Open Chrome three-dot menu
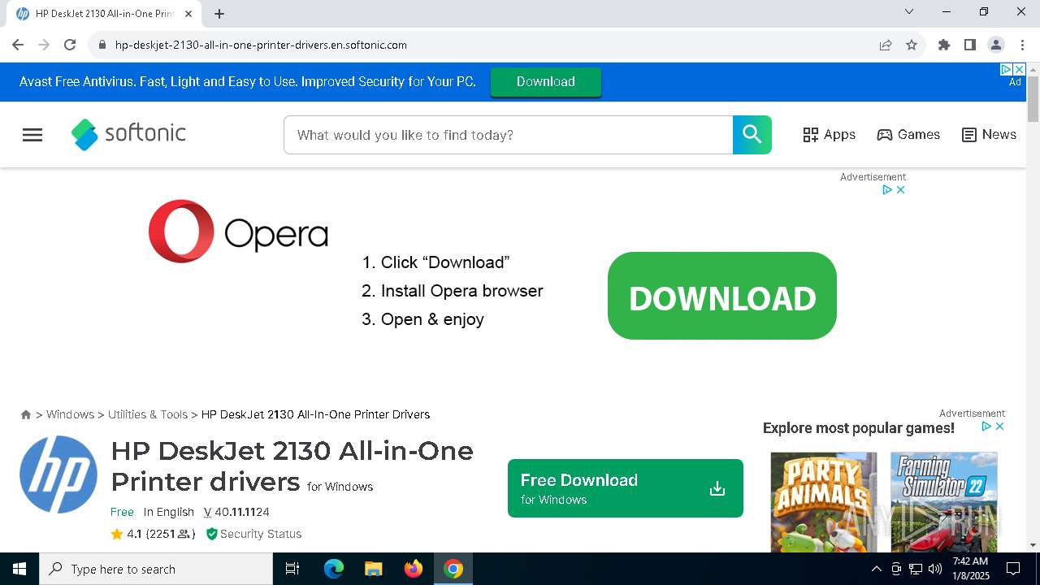 [1022, 45]
